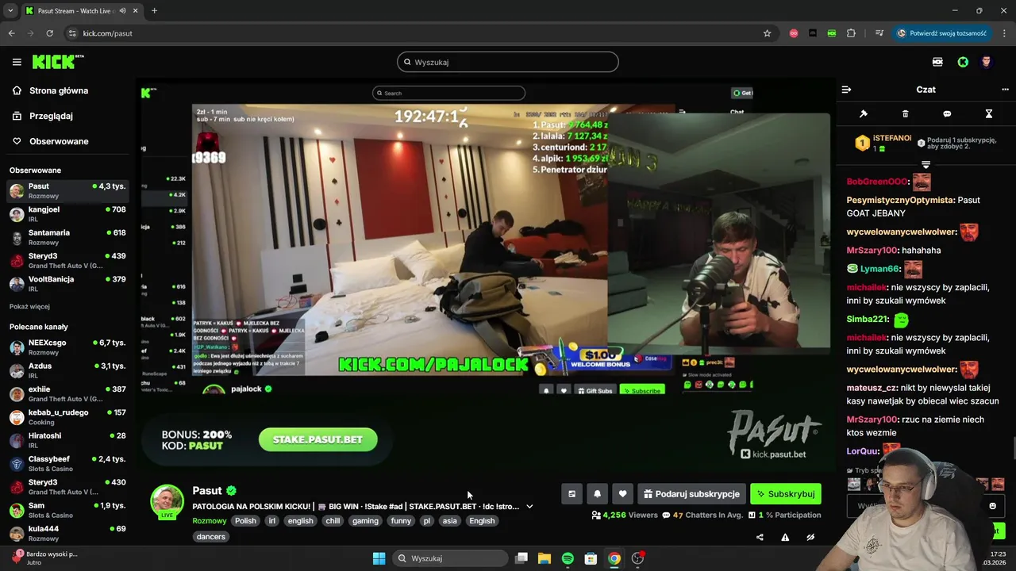Open Spotify from the taskbar

pos(568,558)
